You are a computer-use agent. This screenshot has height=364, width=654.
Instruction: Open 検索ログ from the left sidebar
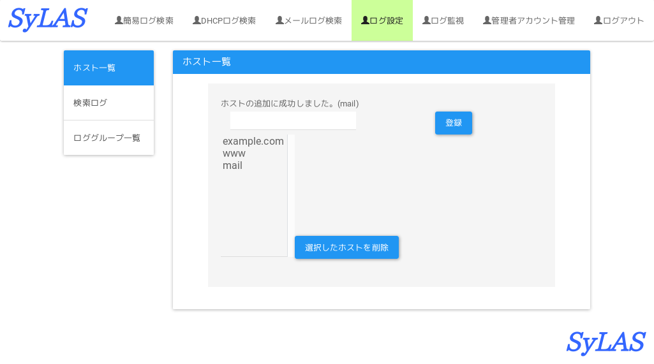(x=108, y=103)
